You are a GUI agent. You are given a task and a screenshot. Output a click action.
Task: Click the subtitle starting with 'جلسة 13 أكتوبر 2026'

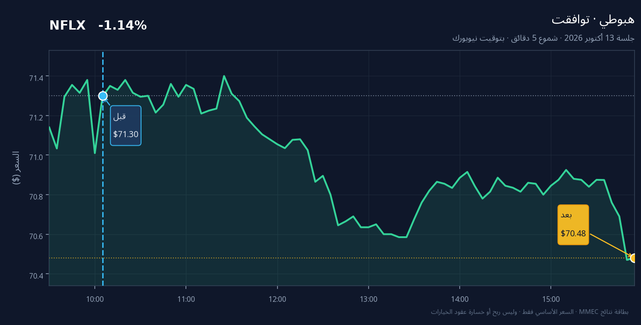pos(543,38)
